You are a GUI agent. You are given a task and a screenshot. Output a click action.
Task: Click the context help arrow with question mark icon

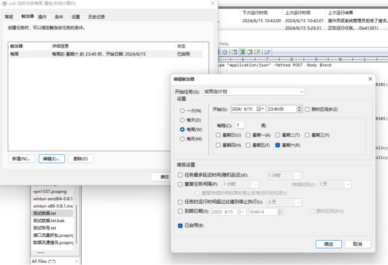click(x=267, y=52)
